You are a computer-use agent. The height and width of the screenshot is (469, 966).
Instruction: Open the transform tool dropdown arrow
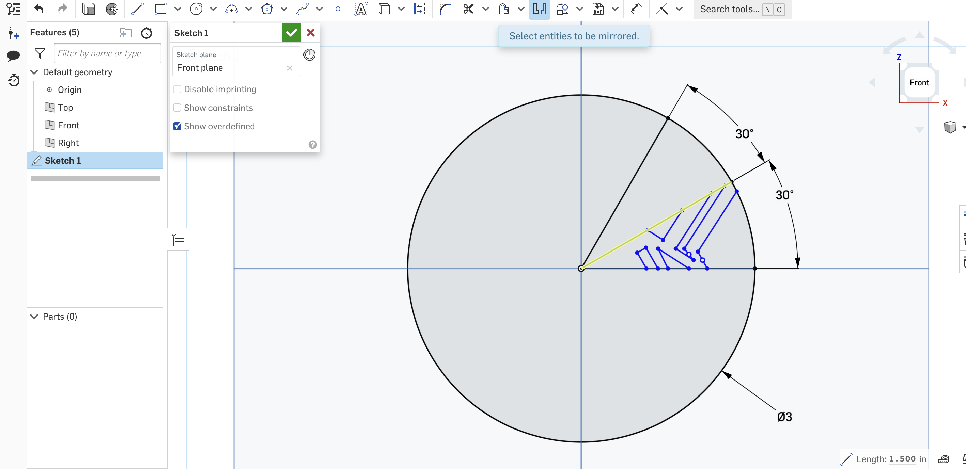(579, 9)
